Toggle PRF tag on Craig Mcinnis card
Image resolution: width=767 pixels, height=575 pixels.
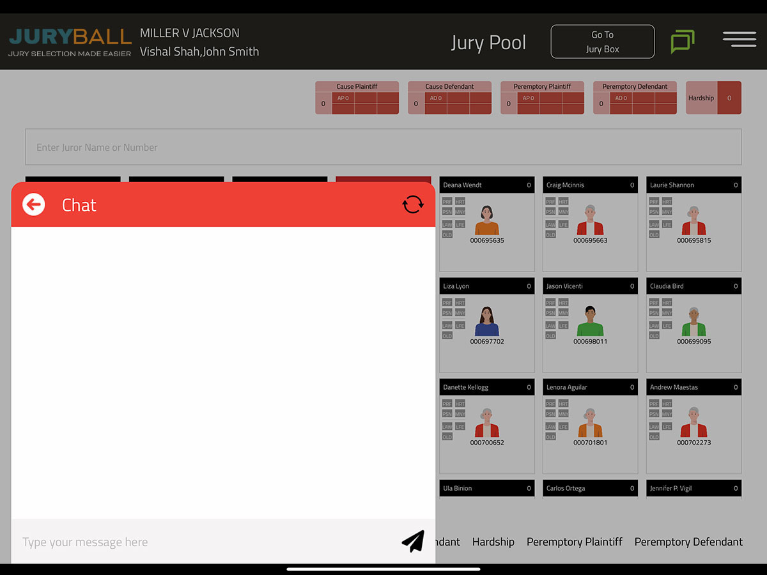(550, 201)
